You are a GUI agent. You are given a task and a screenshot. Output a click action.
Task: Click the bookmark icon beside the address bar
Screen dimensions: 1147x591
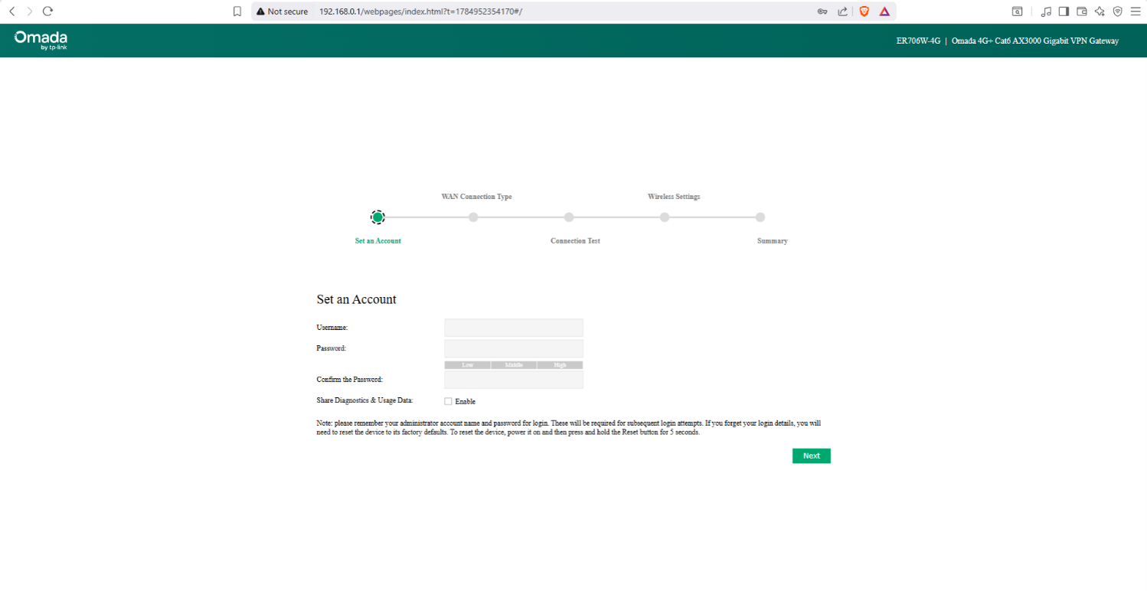pyautogui.click(x=237, y=11)
